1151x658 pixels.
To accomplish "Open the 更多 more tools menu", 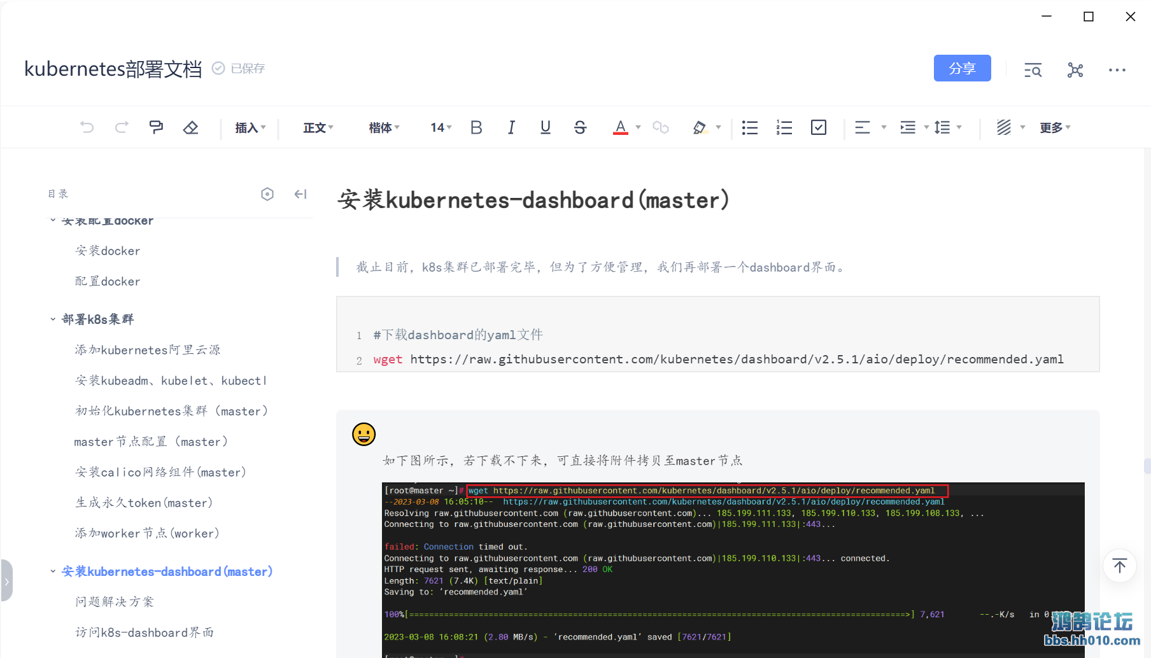I will coord(1055,128).
